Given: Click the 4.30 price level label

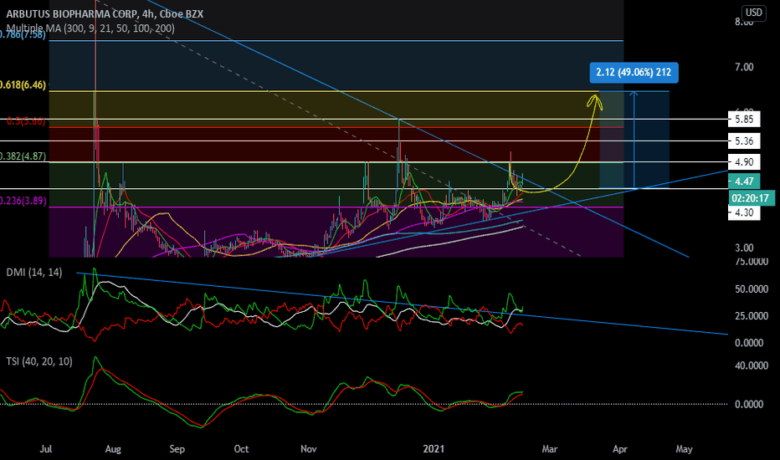Looking at the screenshot, I should (x=744, y=212).
